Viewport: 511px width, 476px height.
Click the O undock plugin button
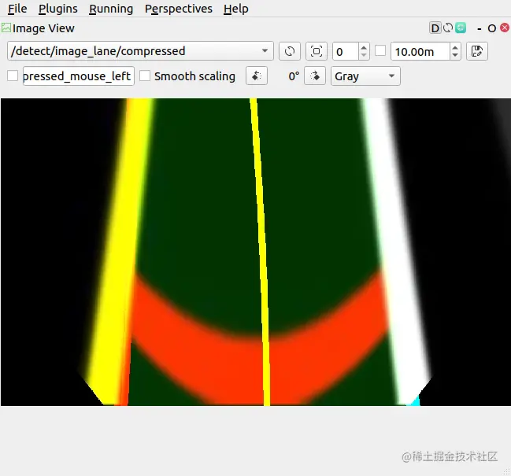[x=492, y=28]
